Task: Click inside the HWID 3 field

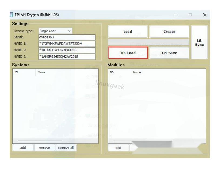Action: pyautogui.click(x=67, y=57)
